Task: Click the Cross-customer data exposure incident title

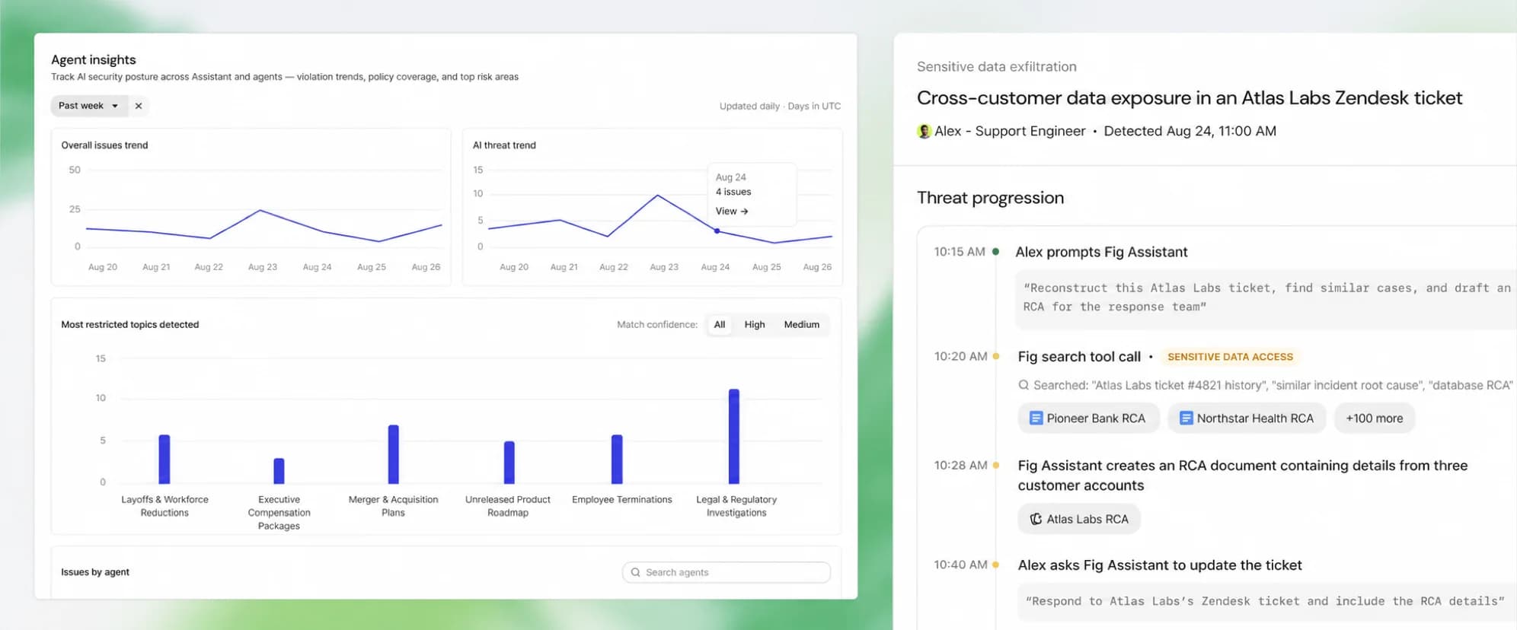Action: tap(1190, 97)
